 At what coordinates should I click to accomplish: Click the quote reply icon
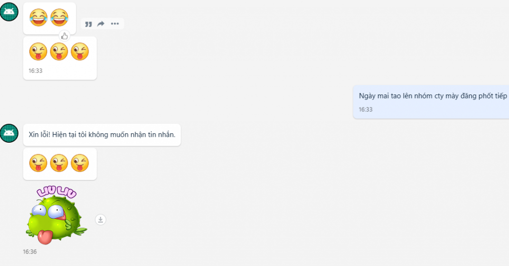(x=88, y=24)
